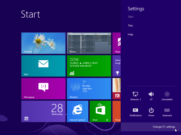Select Help in the Settings pane

130,35
